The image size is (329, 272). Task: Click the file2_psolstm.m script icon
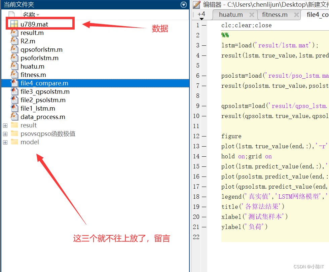point(14,100)
